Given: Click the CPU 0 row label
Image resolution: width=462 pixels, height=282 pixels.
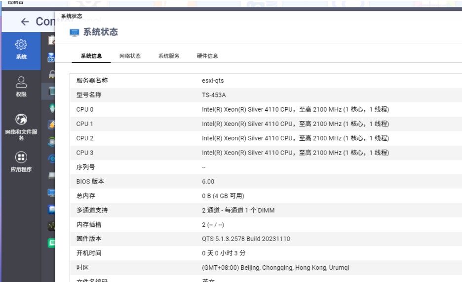Looking at the screenshot, I should pyautogui.click(x=84, y=109).
